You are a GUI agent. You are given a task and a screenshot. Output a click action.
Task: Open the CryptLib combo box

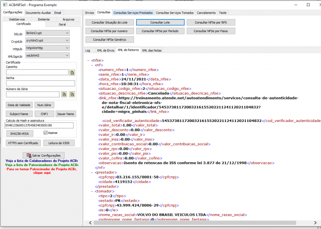tap(48, 41)
